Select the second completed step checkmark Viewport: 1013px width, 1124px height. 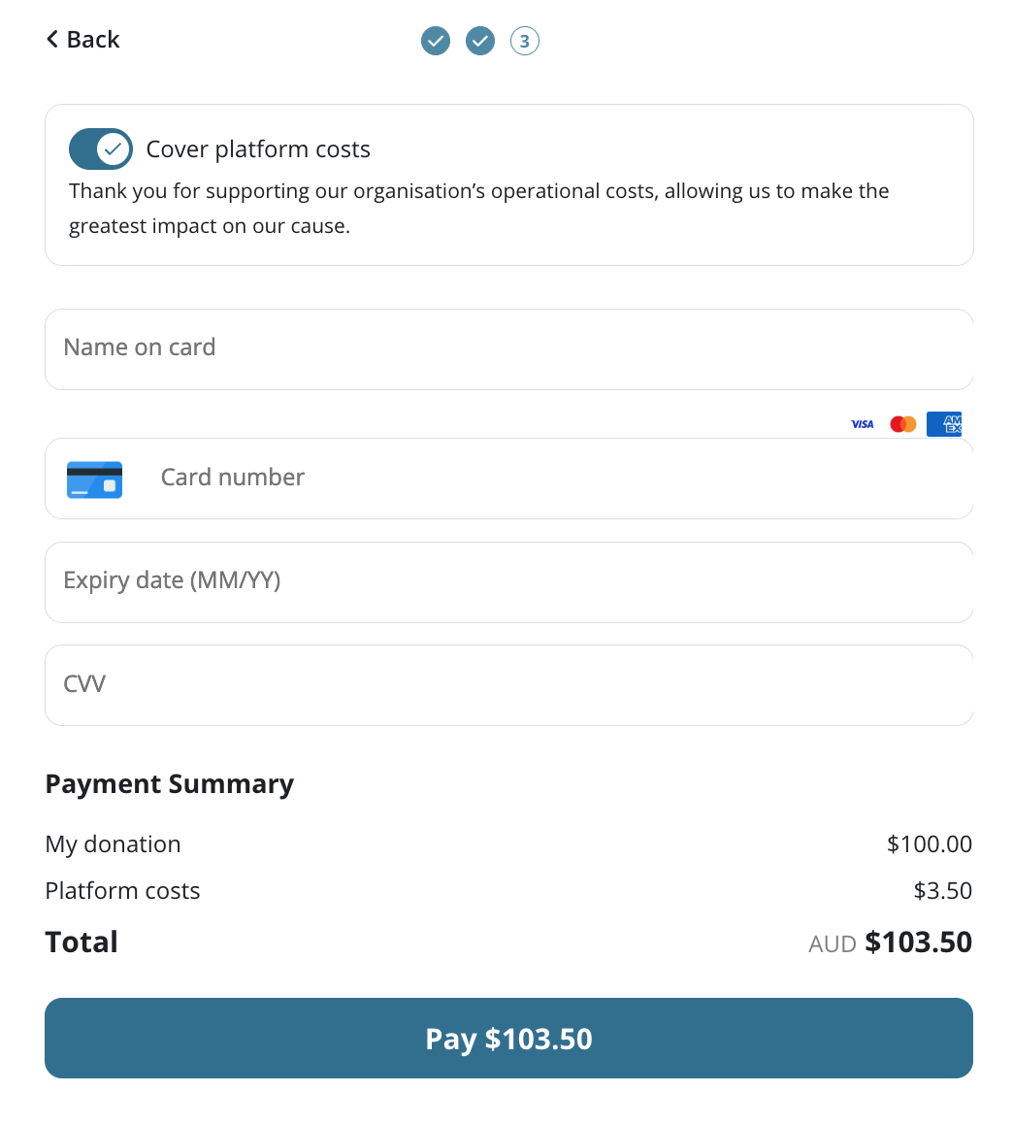pyautogui.click(x=480, y=41)
